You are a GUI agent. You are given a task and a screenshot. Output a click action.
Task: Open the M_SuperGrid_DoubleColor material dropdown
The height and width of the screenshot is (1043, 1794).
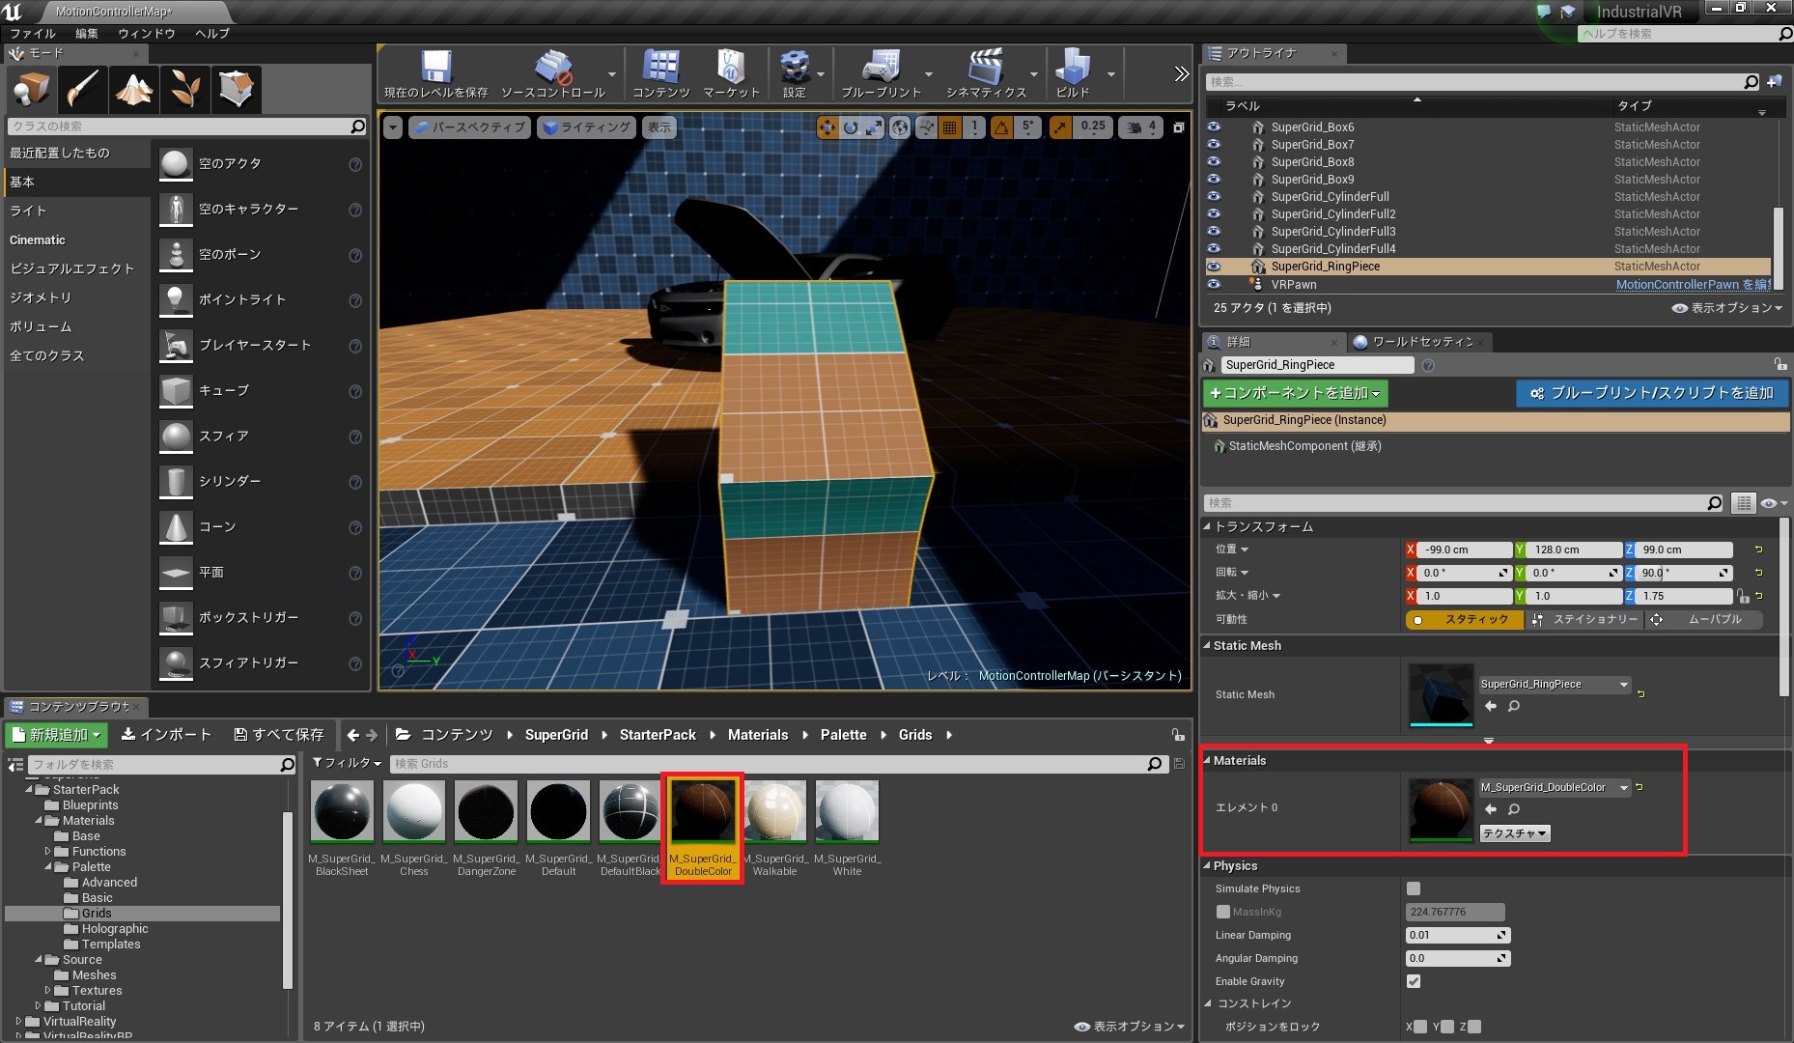click(x=1555, y=787)
